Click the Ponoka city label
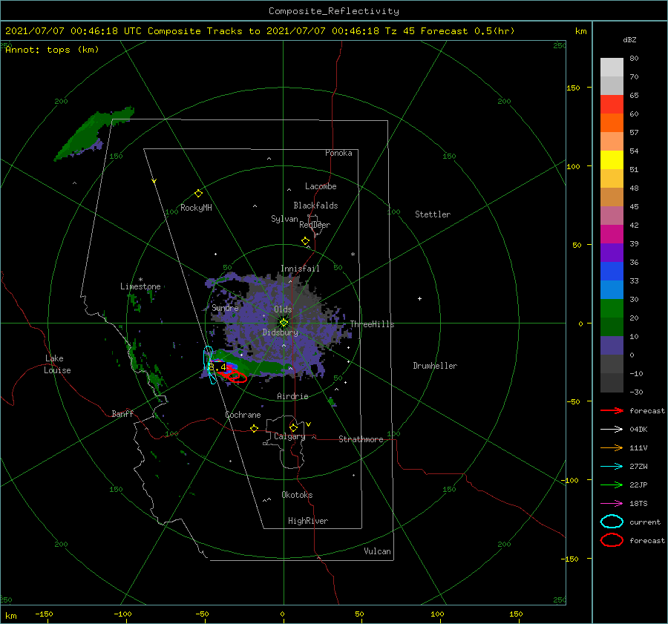Viewport: 668px width, 624px height. point(338,153)
